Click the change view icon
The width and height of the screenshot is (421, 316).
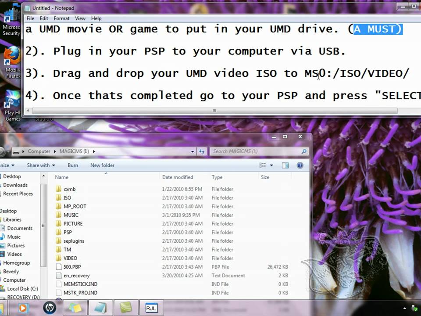point(262,165)
